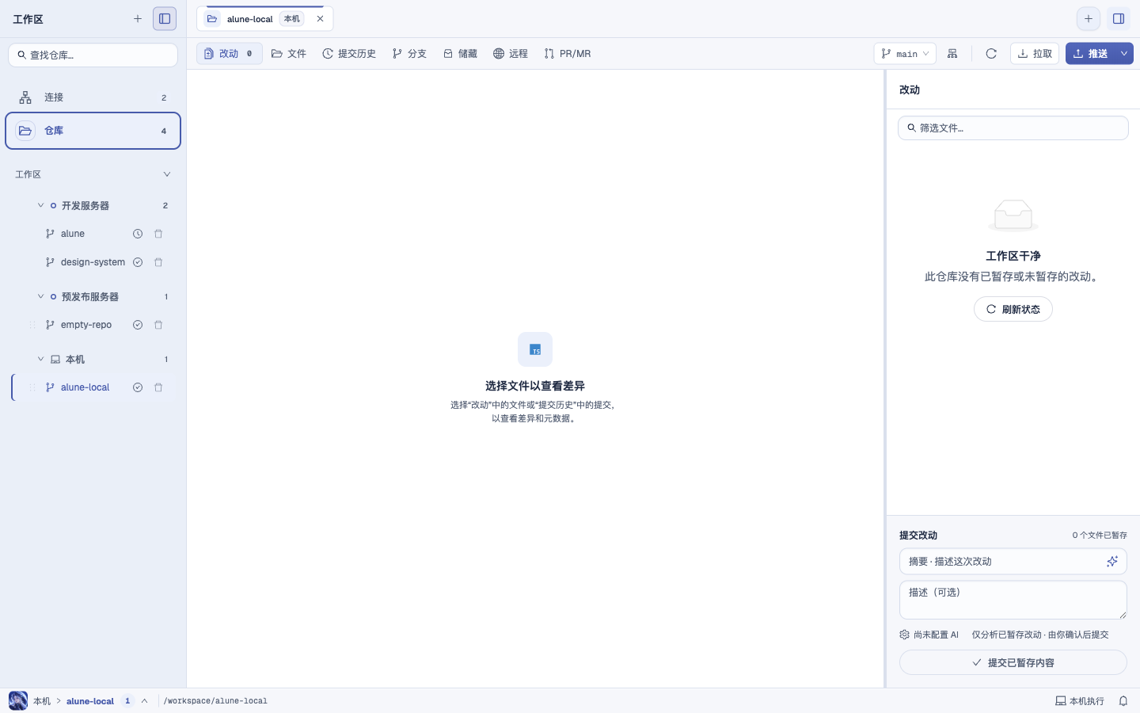Toggle the right side panel

(1119, 18)
